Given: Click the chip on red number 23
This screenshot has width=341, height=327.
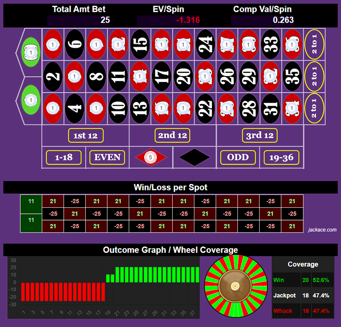Looking at the screenshot, I should tap(205, 76).
